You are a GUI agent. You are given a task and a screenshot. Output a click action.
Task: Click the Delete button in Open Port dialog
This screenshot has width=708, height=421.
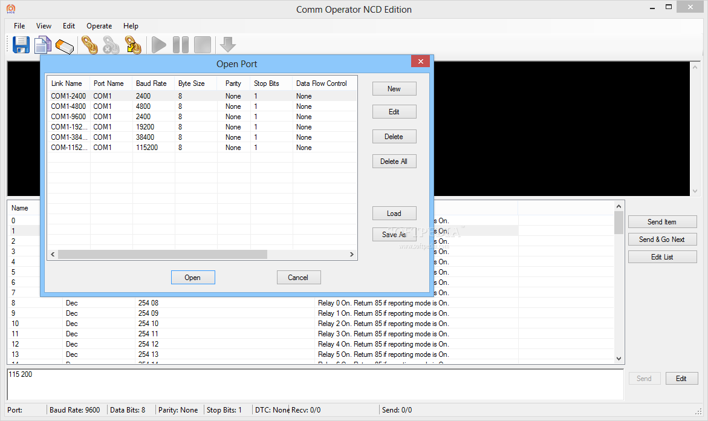(394, 137)
